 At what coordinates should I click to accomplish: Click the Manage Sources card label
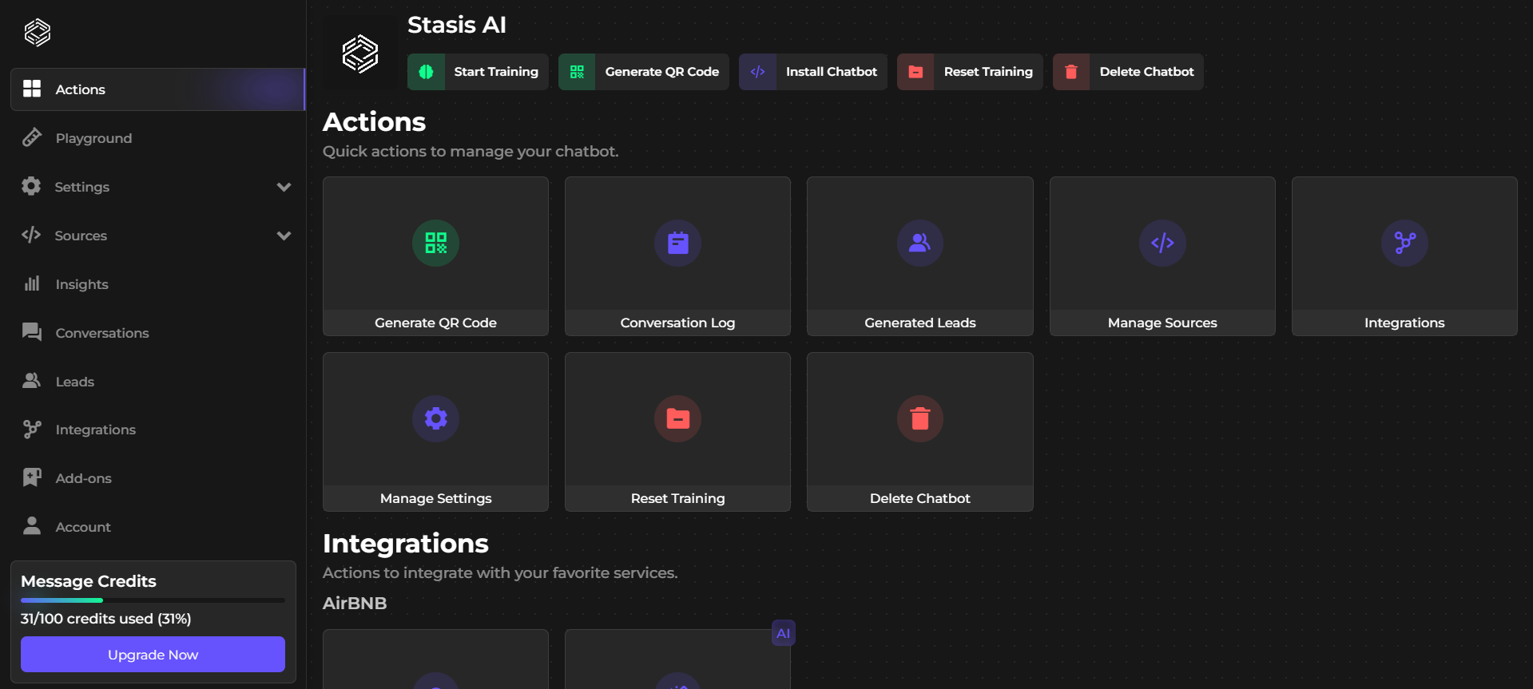pyautogui.click(x=1162, y=323)
